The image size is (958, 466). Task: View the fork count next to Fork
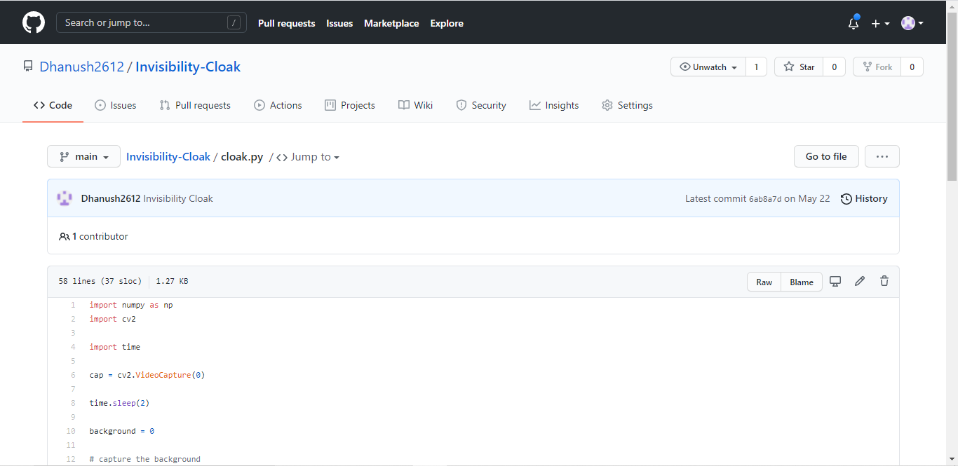pos(912,67)
